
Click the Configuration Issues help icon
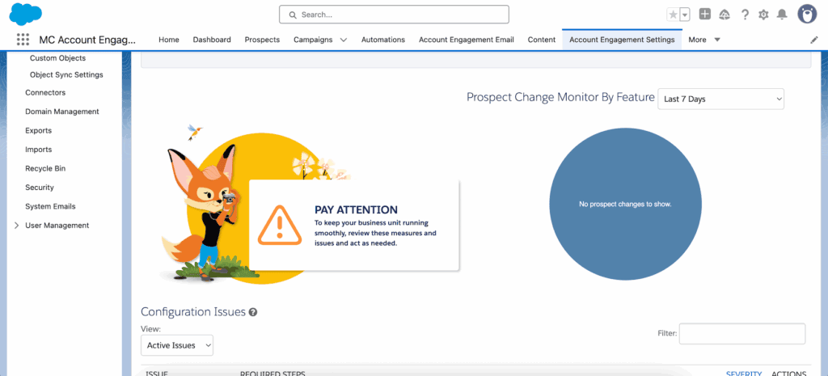(x=253, y=312)
